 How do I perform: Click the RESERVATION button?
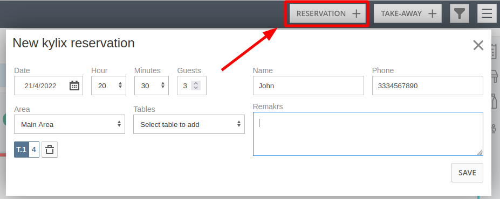[x=327, y=13]
